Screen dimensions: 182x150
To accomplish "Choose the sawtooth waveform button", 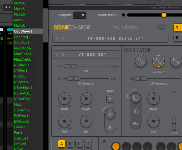I will (176, 61).
